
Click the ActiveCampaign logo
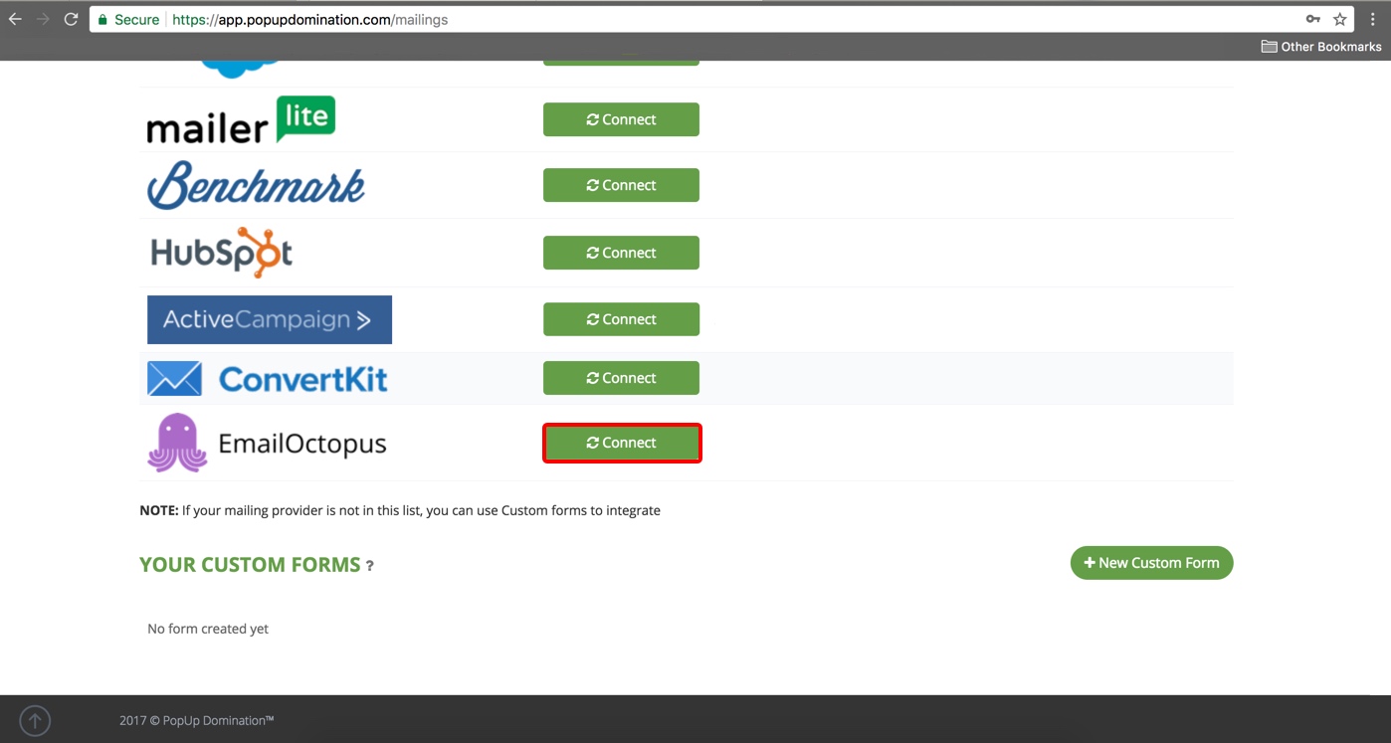tap(270, 319)
